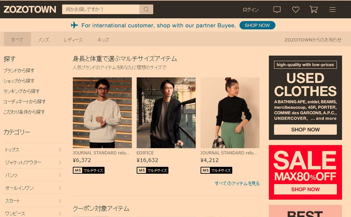Click the ログイン link
The image size is (351, 217).
tap(251, 10)
